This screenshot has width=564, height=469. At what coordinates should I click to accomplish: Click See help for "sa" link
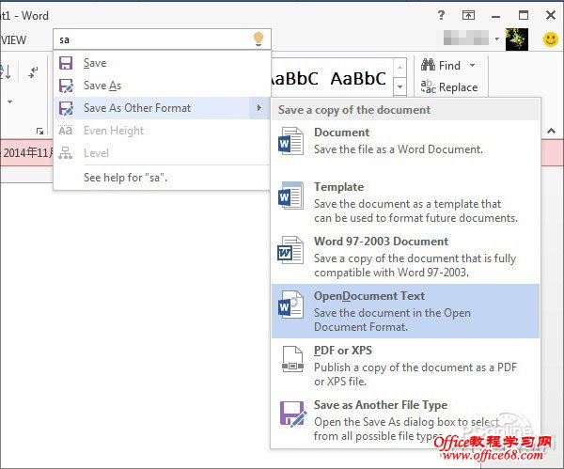126,178
